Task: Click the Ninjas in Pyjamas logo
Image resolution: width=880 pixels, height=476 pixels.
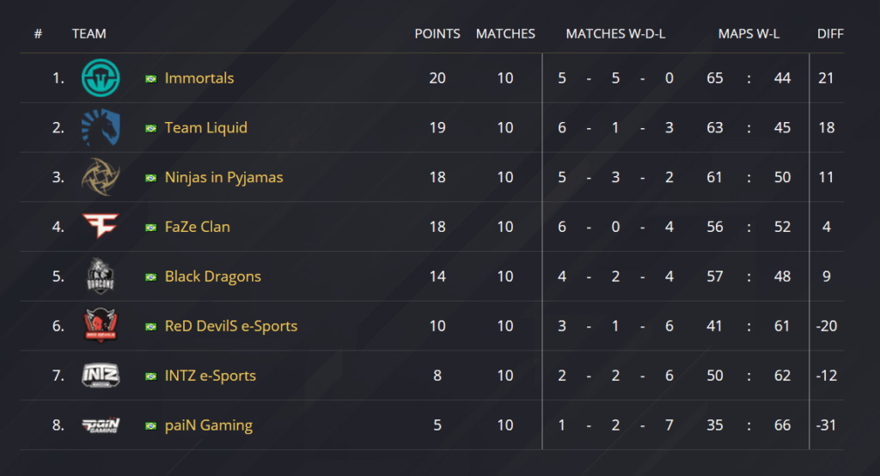Action: 101,178
